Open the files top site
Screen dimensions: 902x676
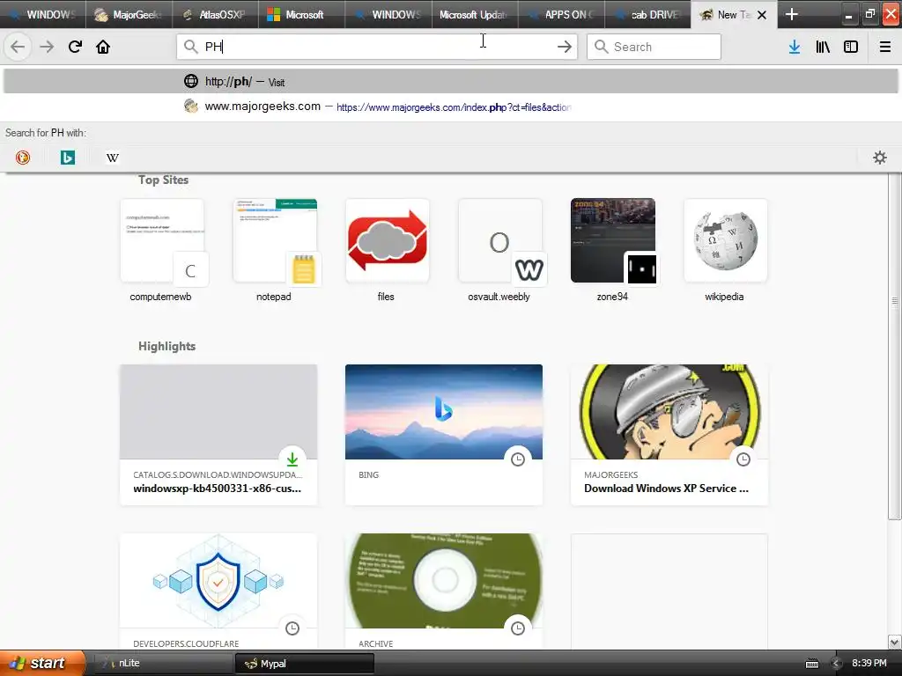388,251
